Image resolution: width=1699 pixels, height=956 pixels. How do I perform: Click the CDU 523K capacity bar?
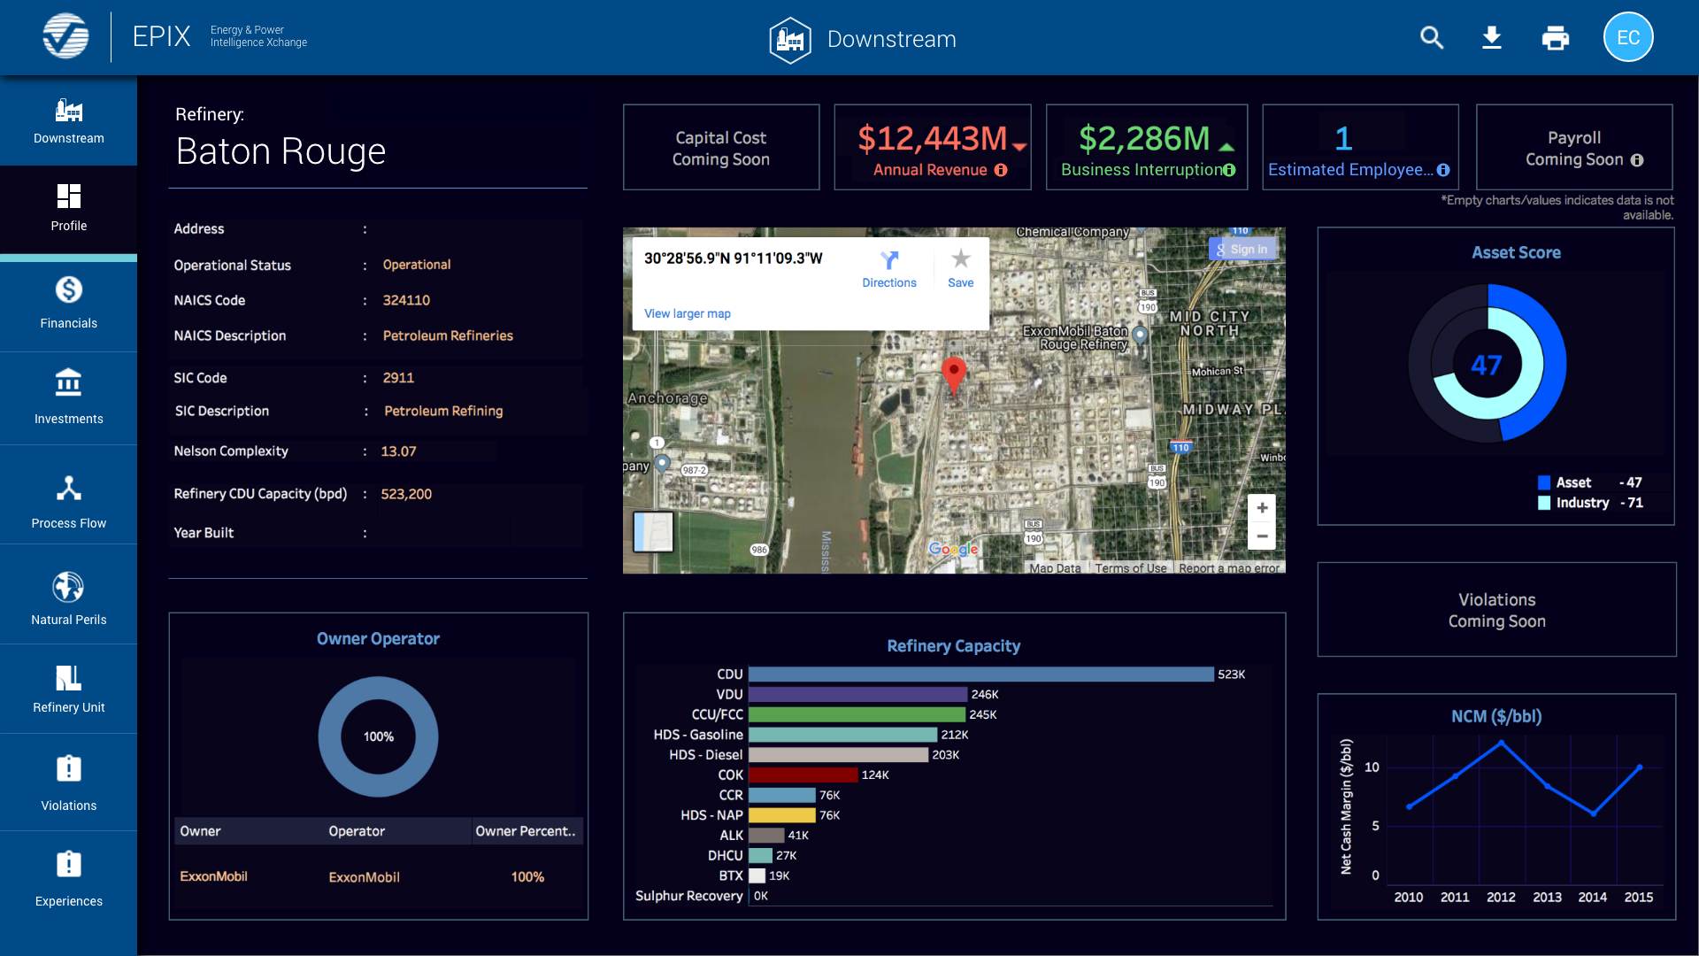coord(981,675)
